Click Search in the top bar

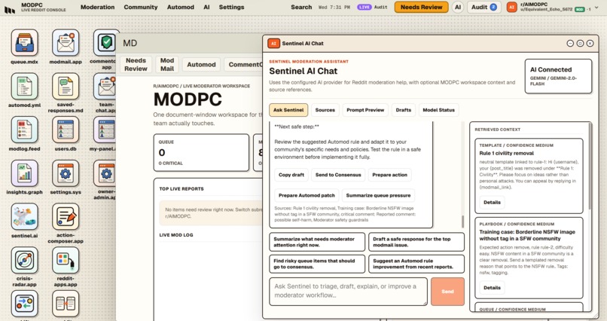pyautogui.click(x=301, y=7)
